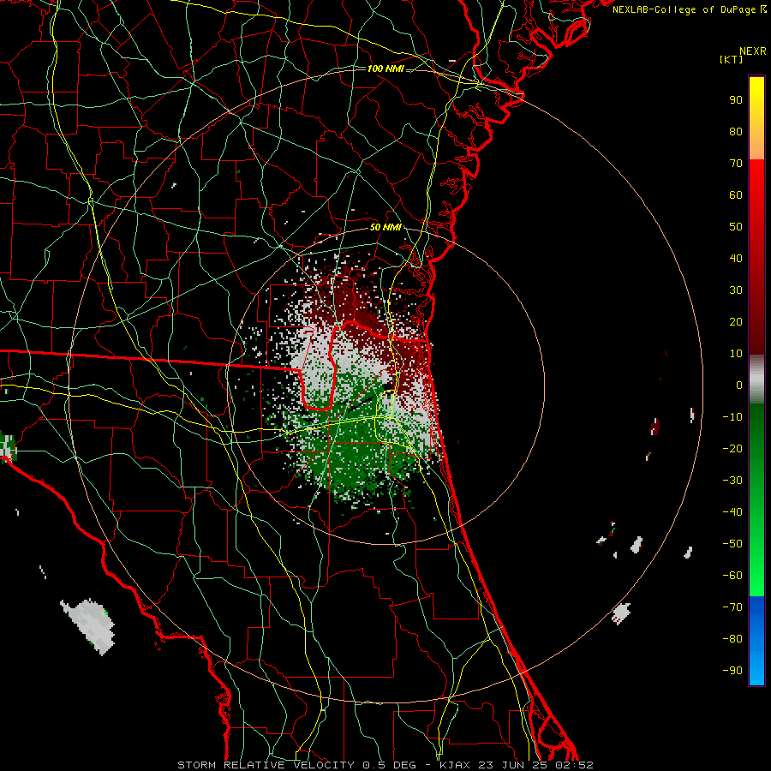This screenshot has width=771, height=771.
Task: Click the 50 NMI range ring label
Action: (x=385, y=227)
